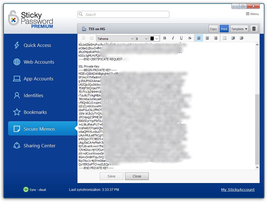
Task: Copy the memo contents
Action: [x=213, y=29]
